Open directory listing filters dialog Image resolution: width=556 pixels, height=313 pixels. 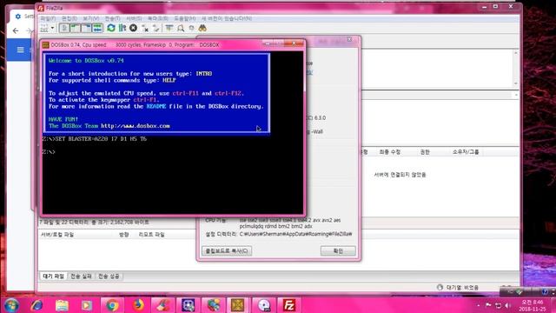point(169,28)
